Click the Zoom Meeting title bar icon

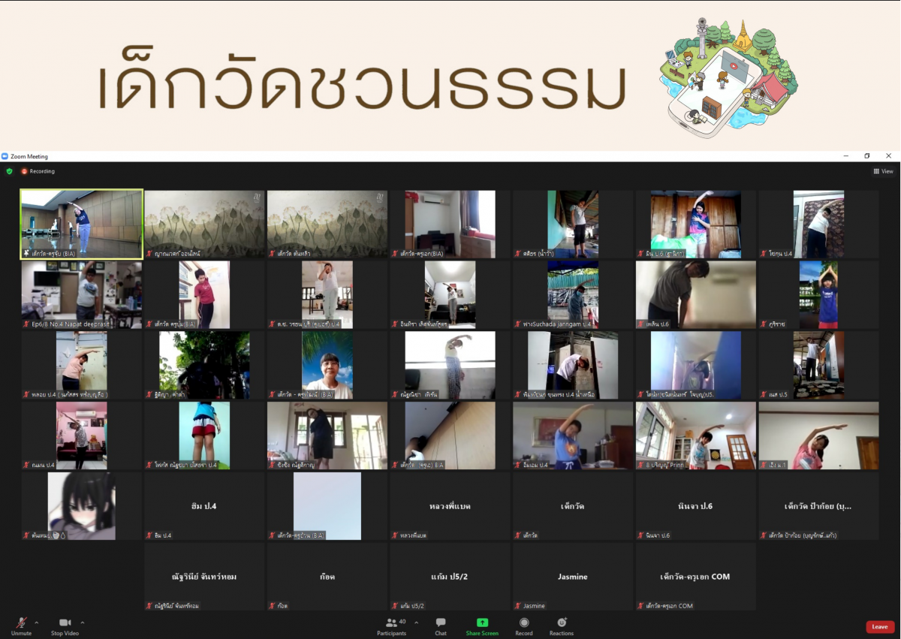click(5, 156)
